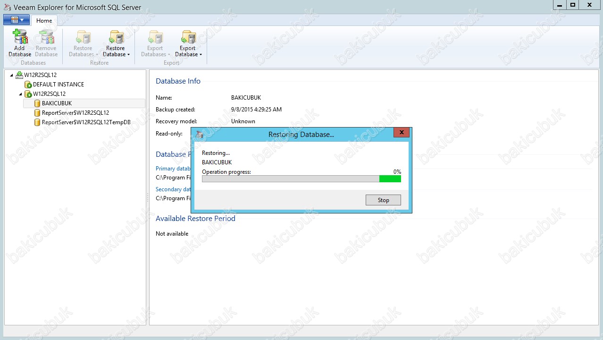Click the greyed Restore Databases ribbon button
The image size is (603, 340).
coord(84,43)
